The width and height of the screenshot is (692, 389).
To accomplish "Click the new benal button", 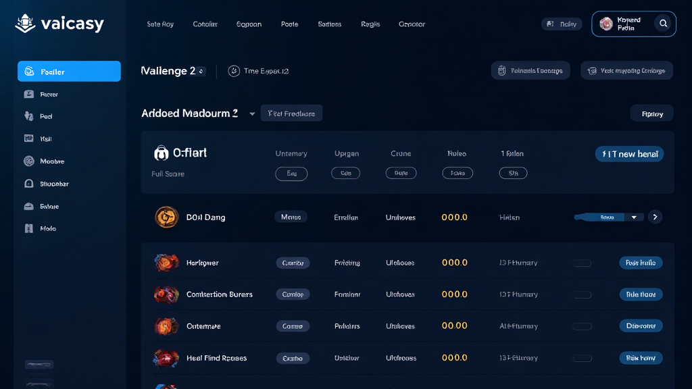I will pos(629,154).
